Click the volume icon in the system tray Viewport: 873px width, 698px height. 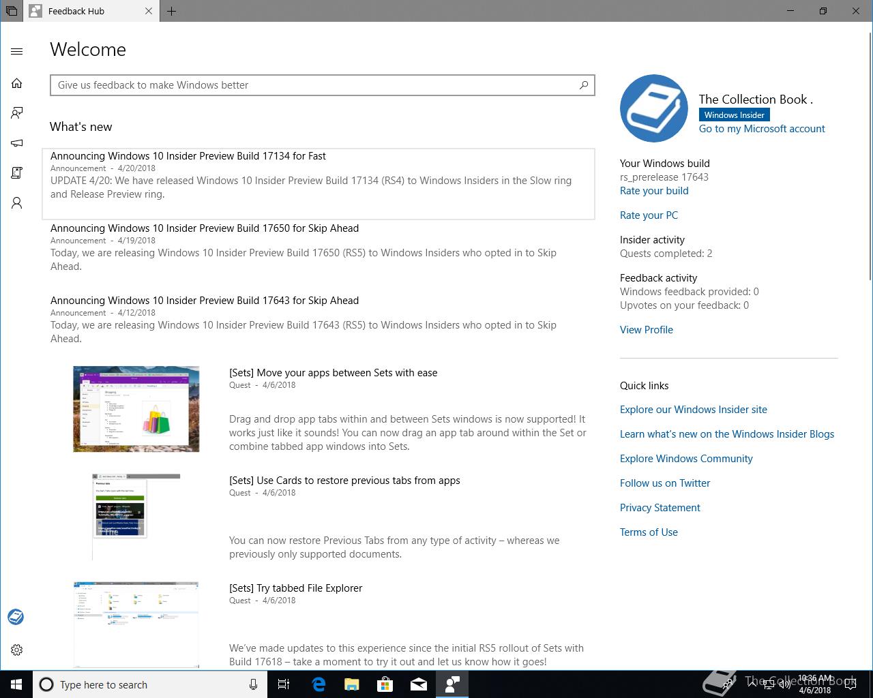click(784, 684)
